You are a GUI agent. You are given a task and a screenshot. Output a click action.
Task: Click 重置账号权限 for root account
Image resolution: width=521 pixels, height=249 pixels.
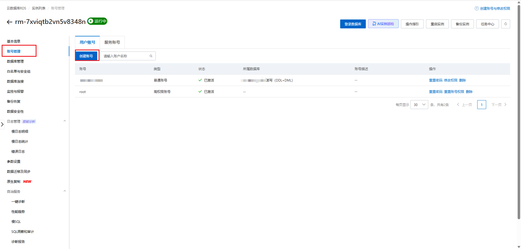(x=454, y=92)
